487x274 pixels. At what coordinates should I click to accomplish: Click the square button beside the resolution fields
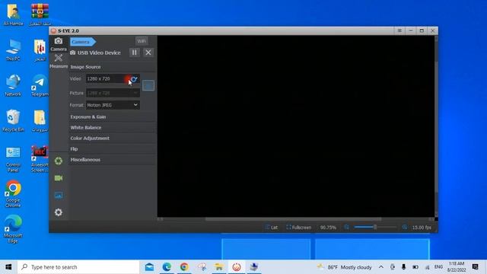click(x=148, y=85)
